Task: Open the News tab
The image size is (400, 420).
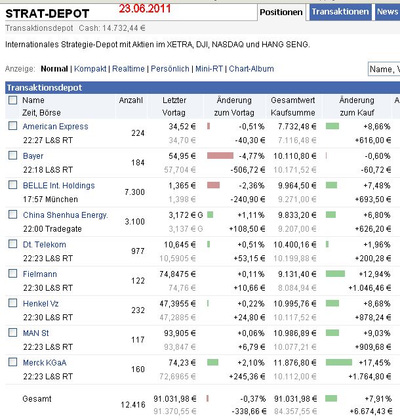Action: coord(388,12)
